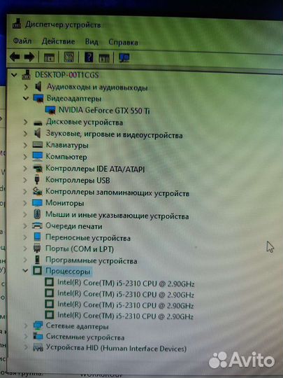Open the Действие menu
The width and height of the screenshot is (283, 378).
click(x=58, y=41)
